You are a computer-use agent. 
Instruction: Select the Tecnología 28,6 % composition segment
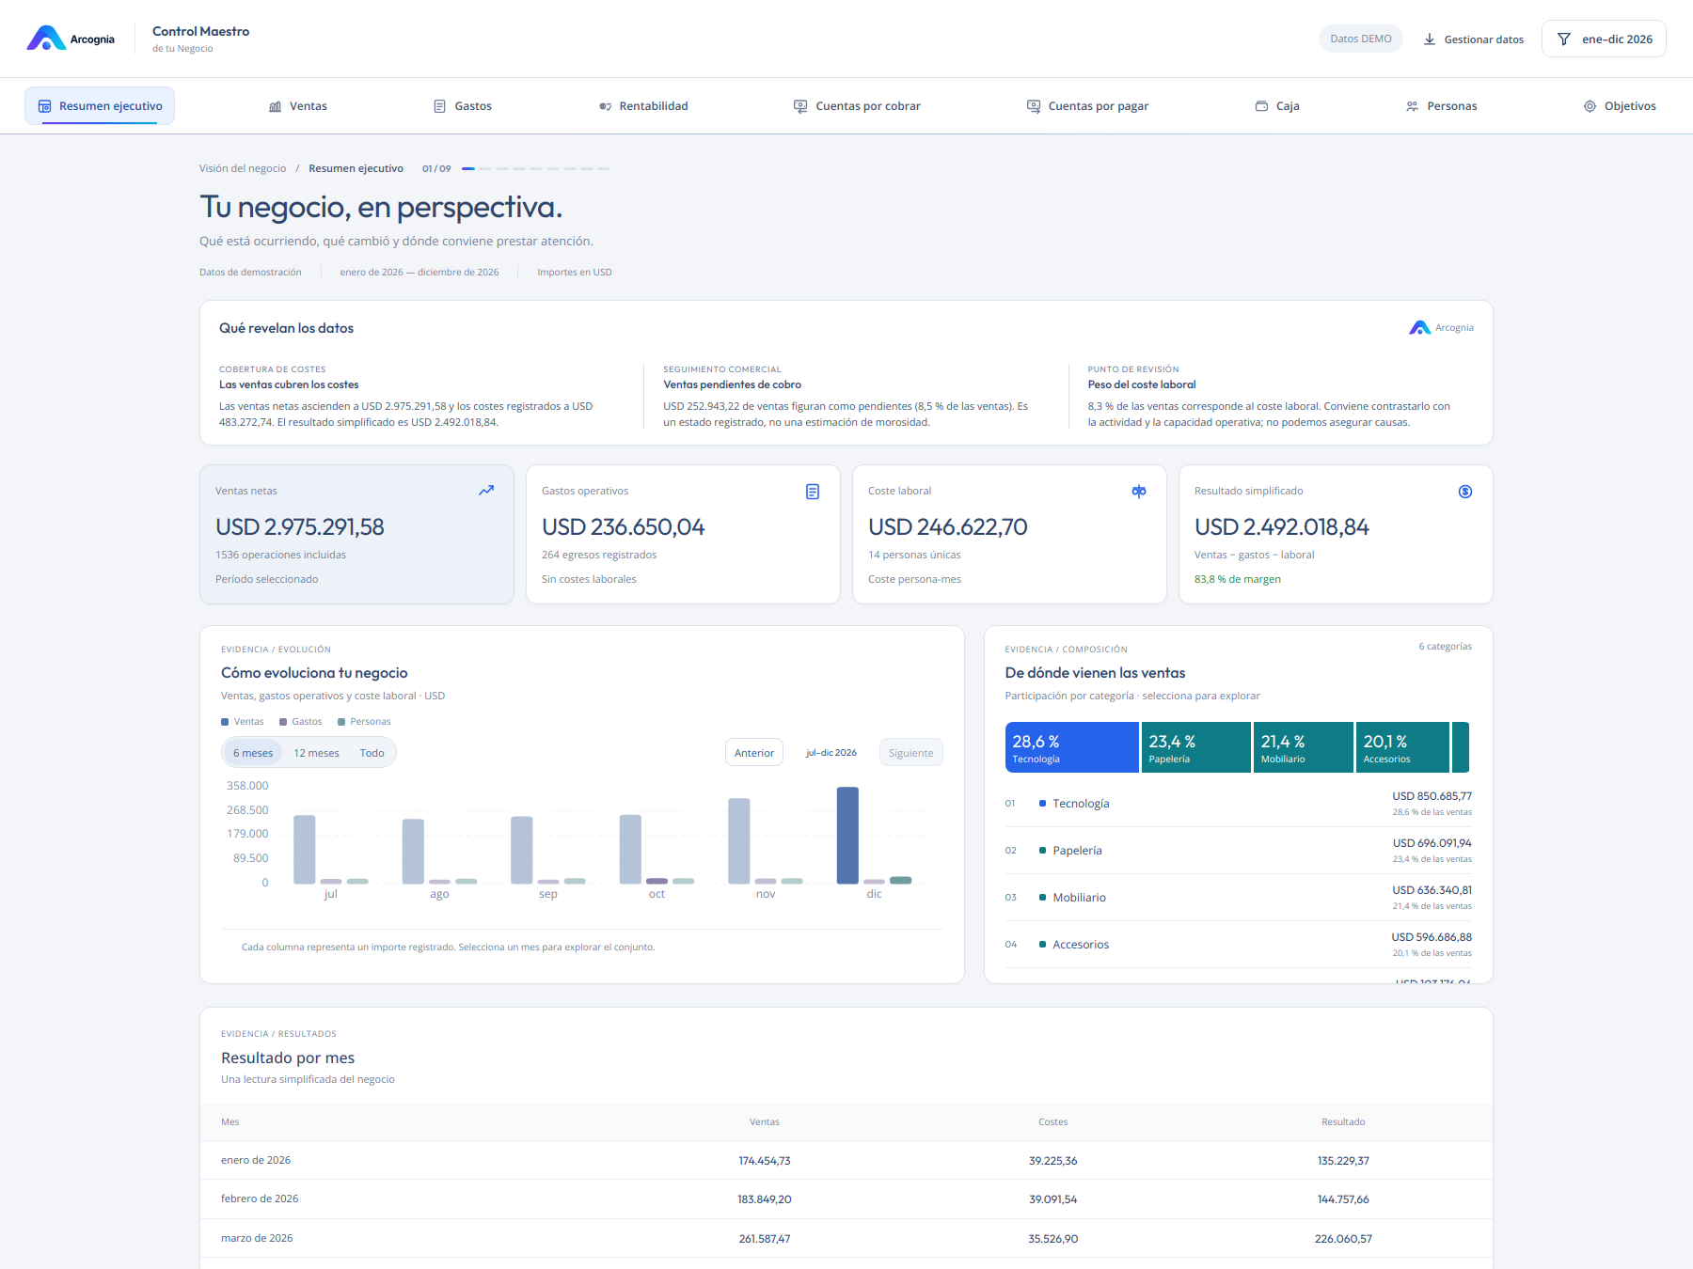1072,747
